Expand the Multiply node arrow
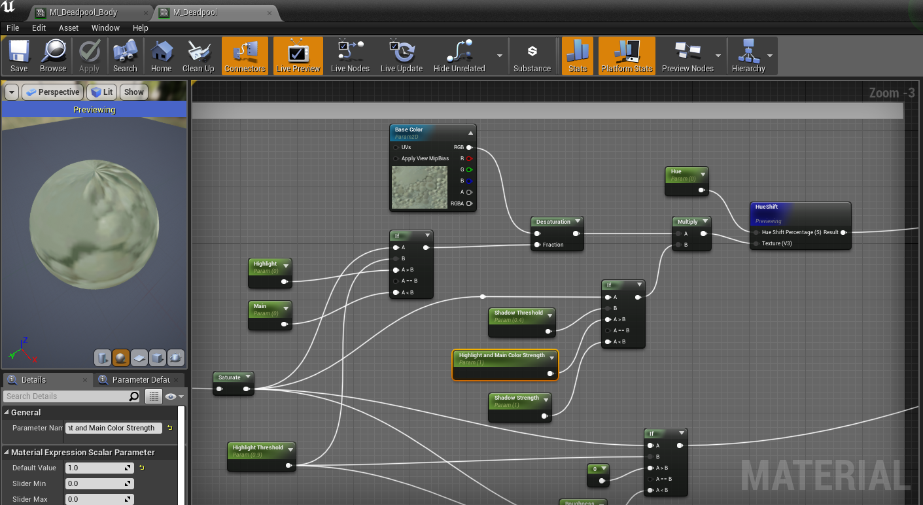Image resolution: width=923 pixels, height=505 pixels. point(704,222)
